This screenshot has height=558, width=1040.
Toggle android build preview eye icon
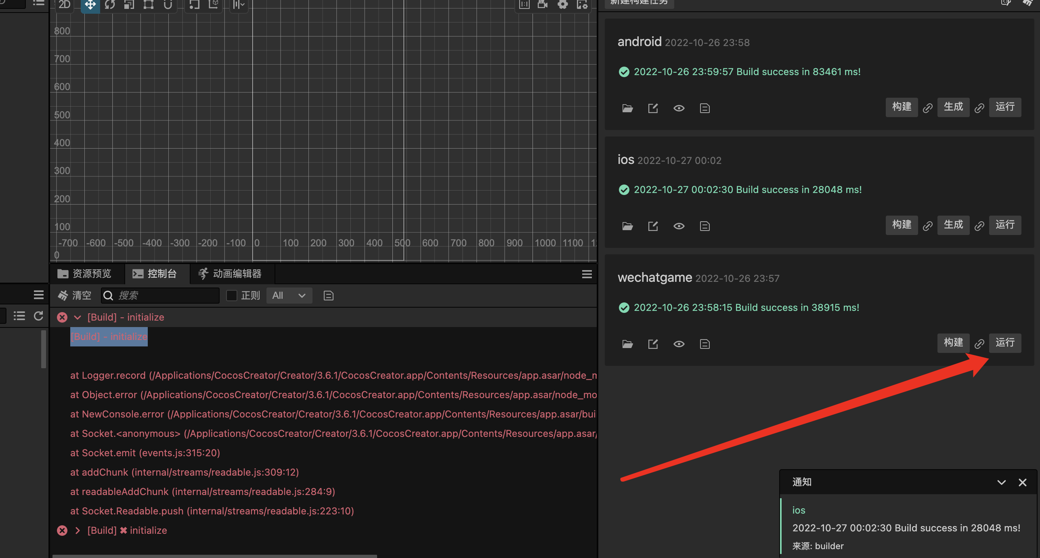(x=679, y=108)
